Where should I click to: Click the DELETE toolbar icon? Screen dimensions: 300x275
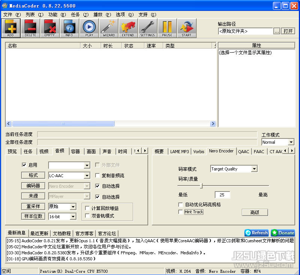point(30,28)
